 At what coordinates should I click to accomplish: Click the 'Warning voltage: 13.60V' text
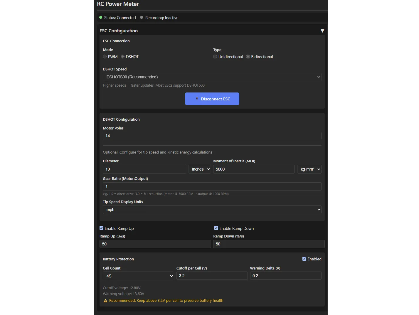click(123, 294)
